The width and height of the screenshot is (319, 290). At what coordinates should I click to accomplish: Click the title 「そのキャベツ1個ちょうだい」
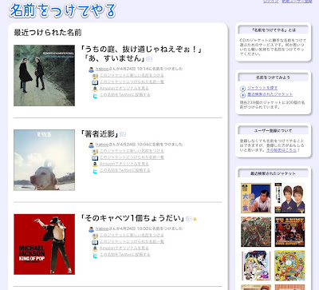[132, 218]
